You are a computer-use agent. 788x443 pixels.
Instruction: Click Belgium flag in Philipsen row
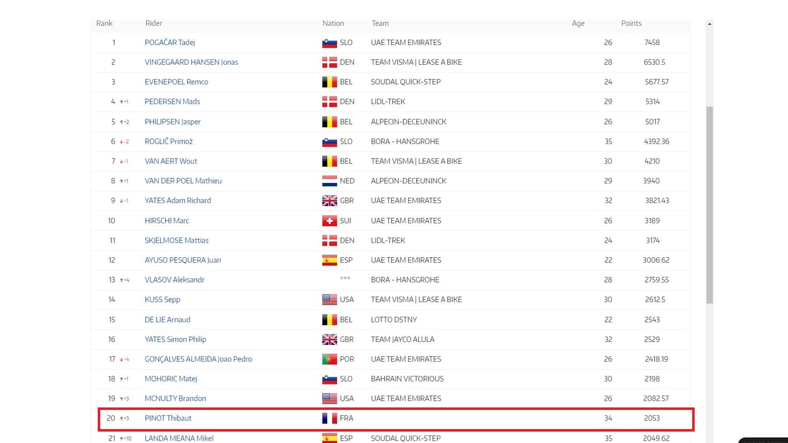point(330,122)
